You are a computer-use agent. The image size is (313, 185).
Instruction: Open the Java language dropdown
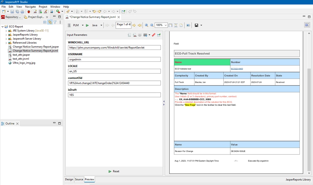(100, 25)
